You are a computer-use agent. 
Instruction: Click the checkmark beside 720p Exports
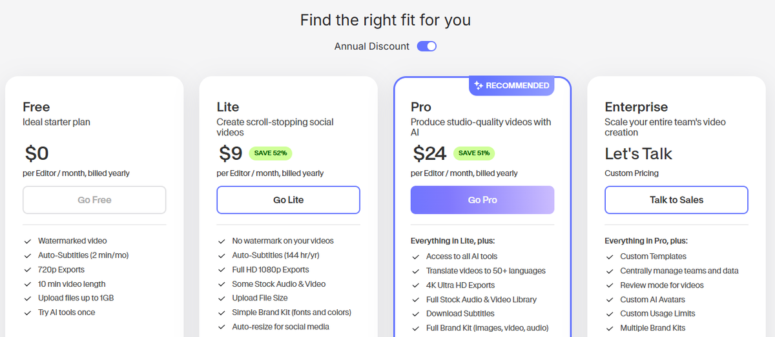(28, 270)
